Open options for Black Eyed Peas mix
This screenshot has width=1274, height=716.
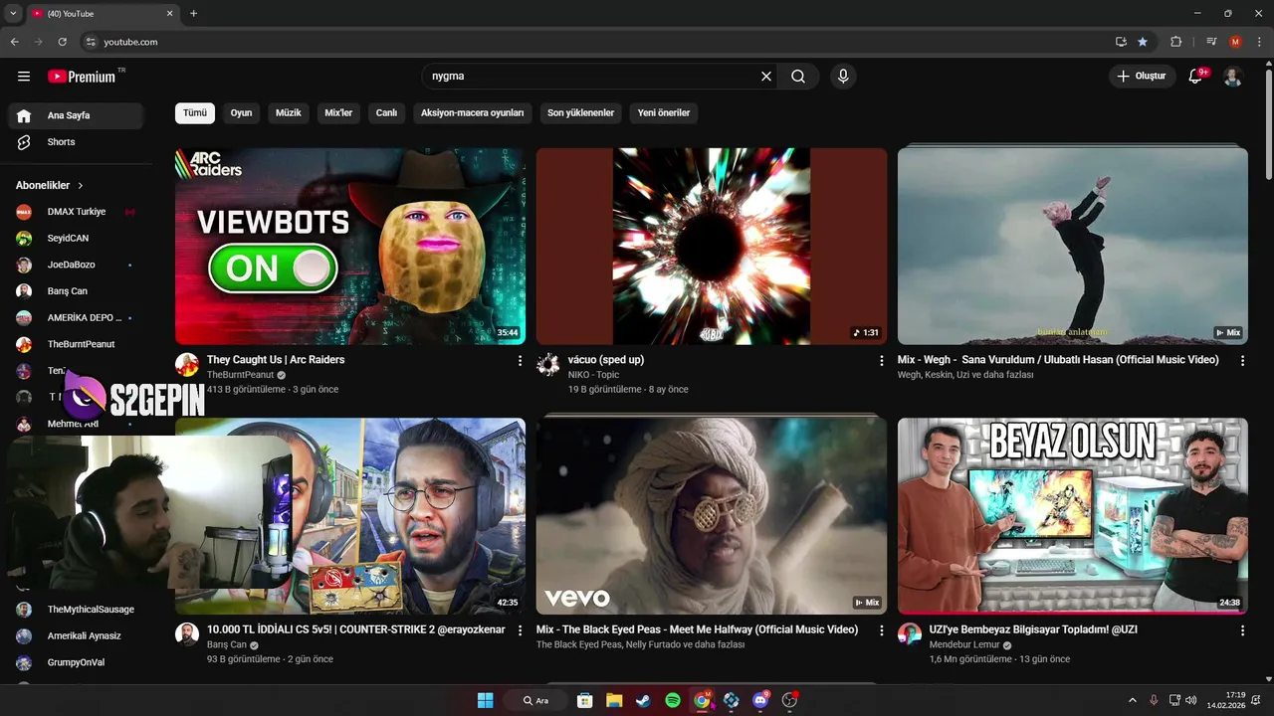click(x=881, y=630)
